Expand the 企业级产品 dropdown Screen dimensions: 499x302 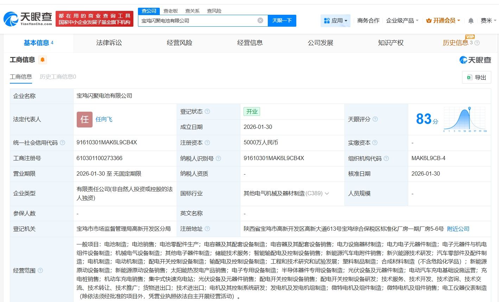pos(402,21)
